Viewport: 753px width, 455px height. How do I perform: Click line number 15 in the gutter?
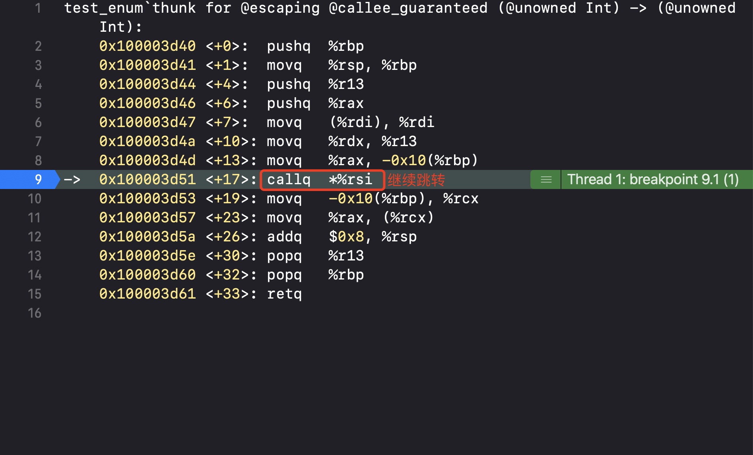point(35,294)
